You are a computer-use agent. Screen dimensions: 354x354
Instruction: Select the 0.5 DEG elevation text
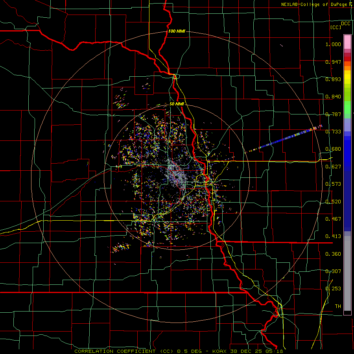[189, 351]
